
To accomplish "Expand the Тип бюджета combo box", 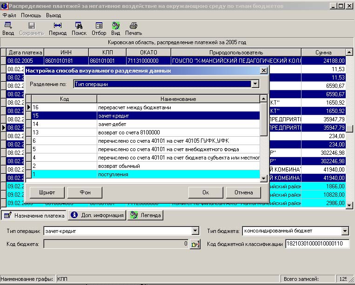I will (x=345, y=231).
